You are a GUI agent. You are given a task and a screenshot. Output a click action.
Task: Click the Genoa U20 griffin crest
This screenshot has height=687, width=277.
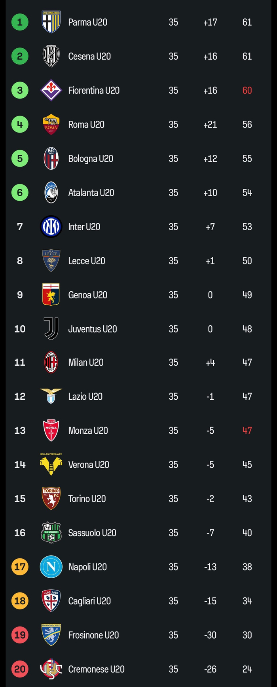tap(51, 295)
